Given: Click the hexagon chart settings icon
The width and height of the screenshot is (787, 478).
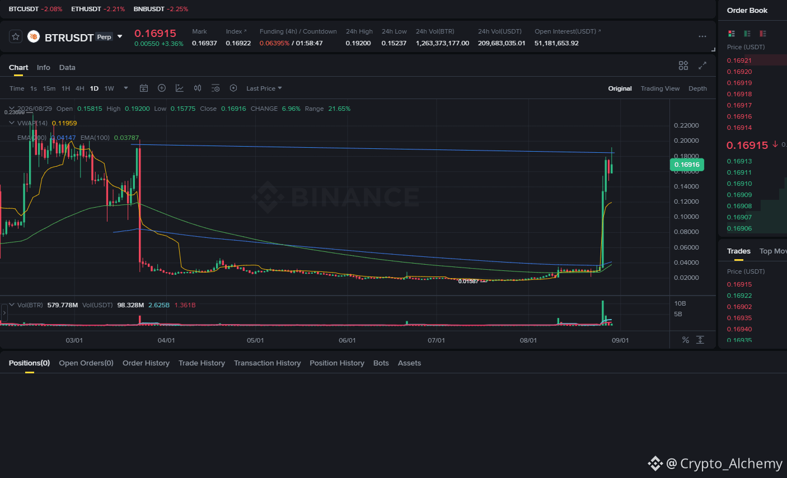Looking at the screenshot, I should (233, 88).
